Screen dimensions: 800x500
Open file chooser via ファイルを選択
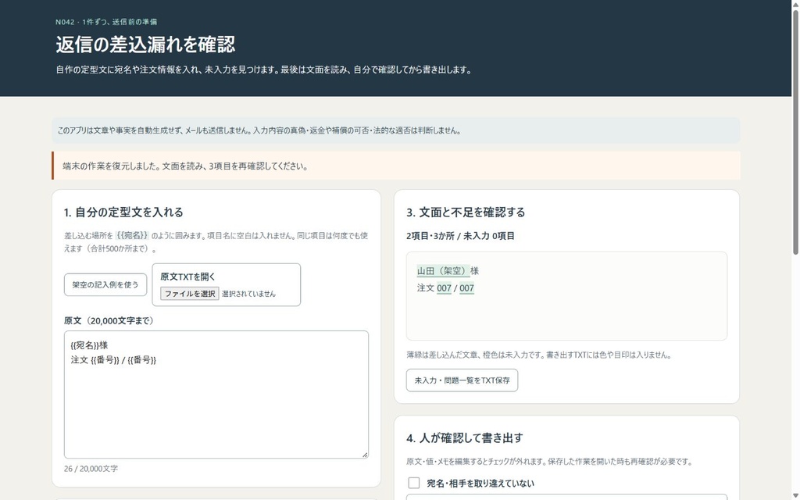coord(189,294)
